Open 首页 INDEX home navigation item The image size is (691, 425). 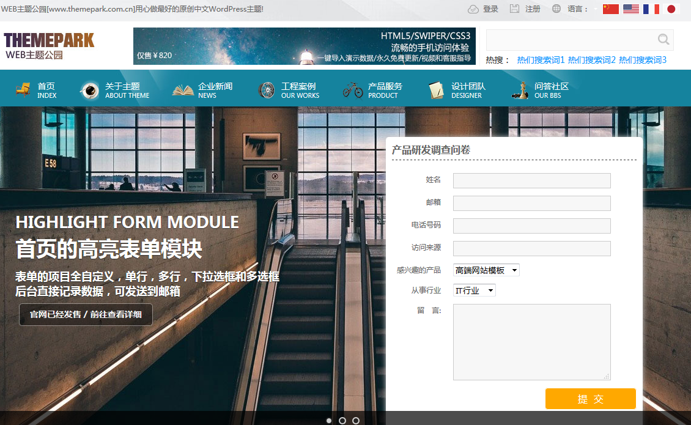tap(37, 91)
